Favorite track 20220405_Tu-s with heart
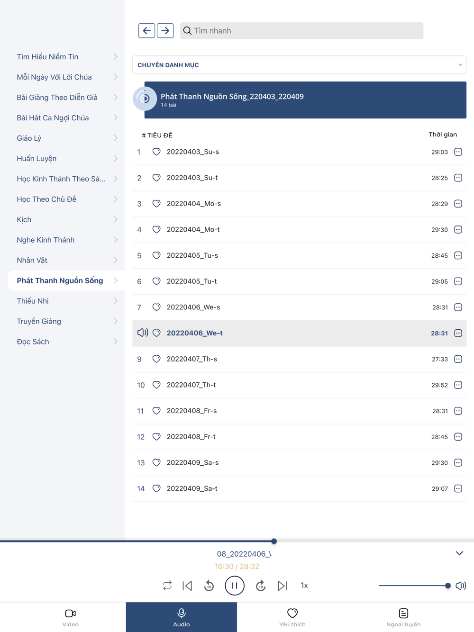This screenshot has height=632, width=474. point(156,255)
